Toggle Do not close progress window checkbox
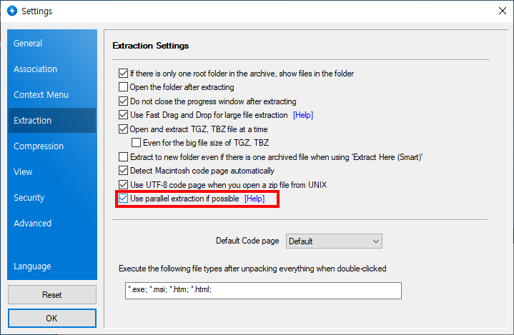The image size is (514, 335). pos(123,101)
